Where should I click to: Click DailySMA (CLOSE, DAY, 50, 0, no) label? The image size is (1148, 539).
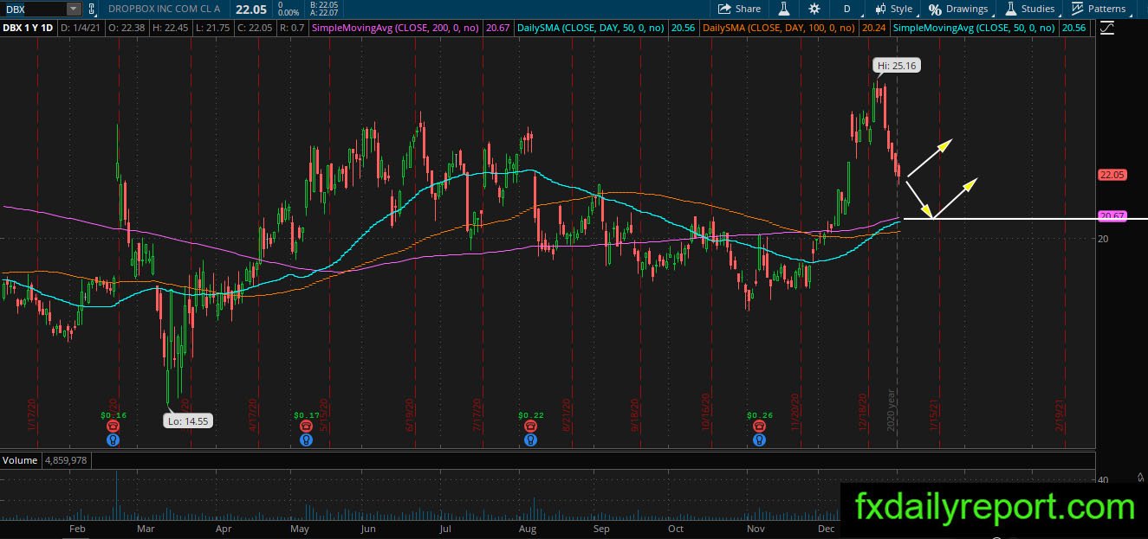point(590,29)
